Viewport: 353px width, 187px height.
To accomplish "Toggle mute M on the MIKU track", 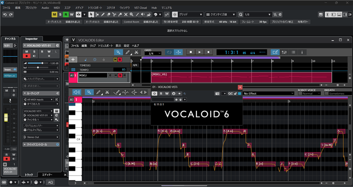I will (x=116, y=75).
